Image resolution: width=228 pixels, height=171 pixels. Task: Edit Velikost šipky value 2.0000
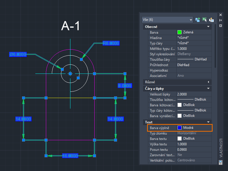click(194, 94)
